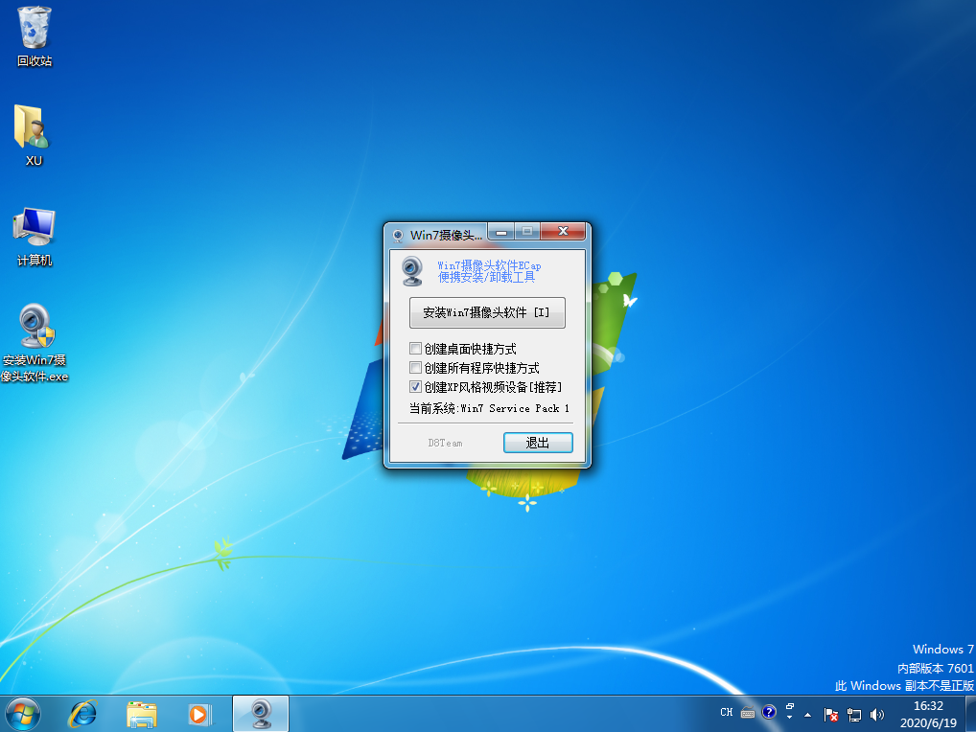Open the volume speaker tray icon
976x732 pixels.
(877, 715)
